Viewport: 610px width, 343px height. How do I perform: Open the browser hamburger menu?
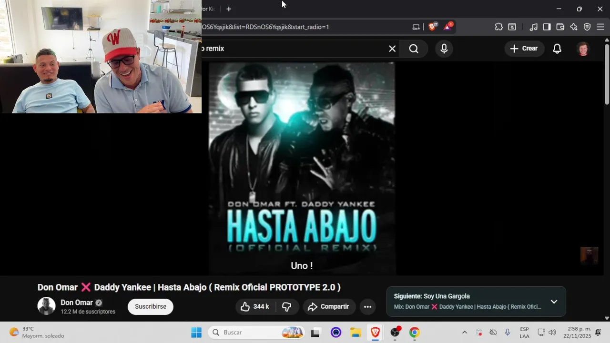(600, 27)
